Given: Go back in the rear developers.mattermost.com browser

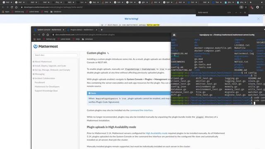Looking at the screenshot, I should click(3, 7).
